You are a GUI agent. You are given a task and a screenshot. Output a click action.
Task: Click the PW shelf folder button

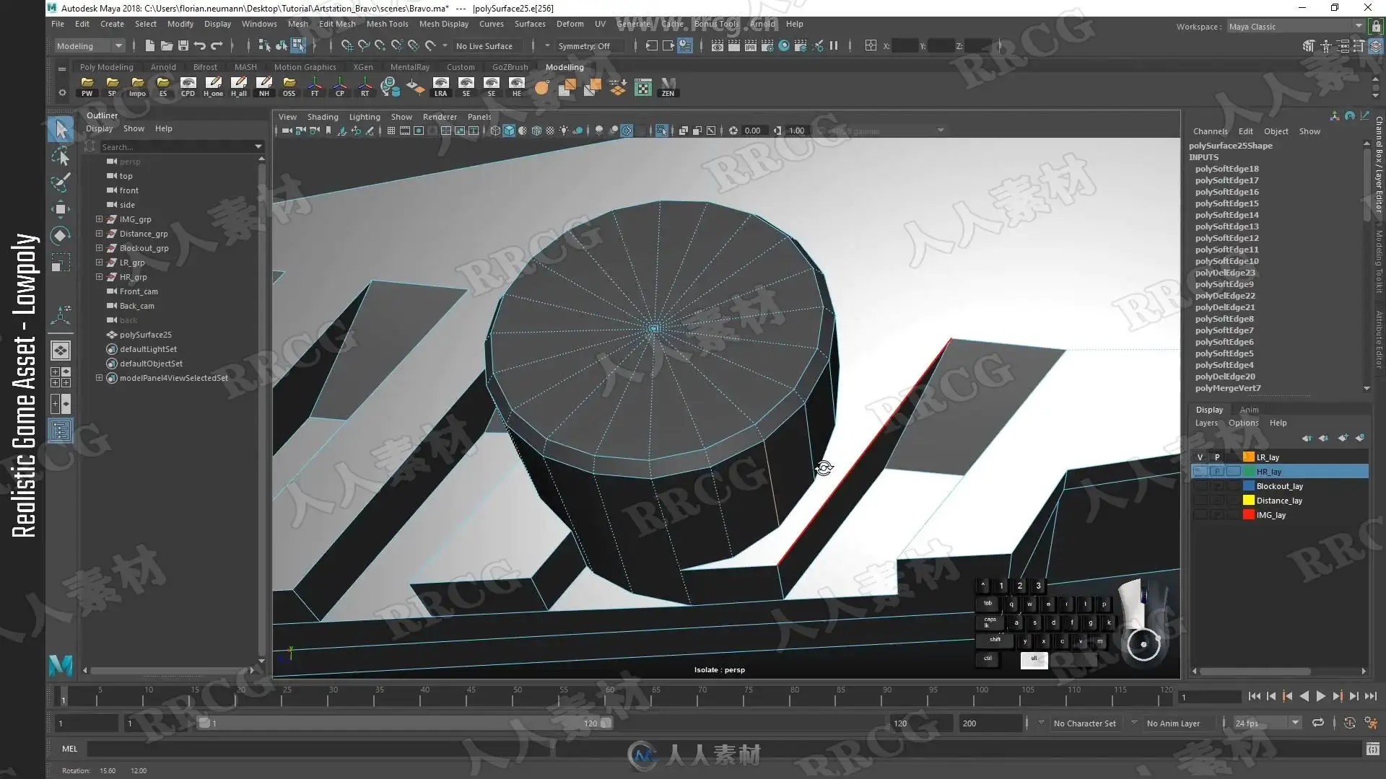tap(87, 87)
